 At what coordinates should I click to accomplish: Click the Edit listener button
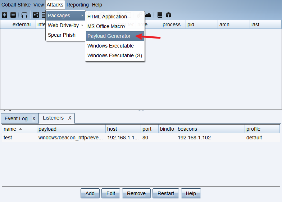111,193
